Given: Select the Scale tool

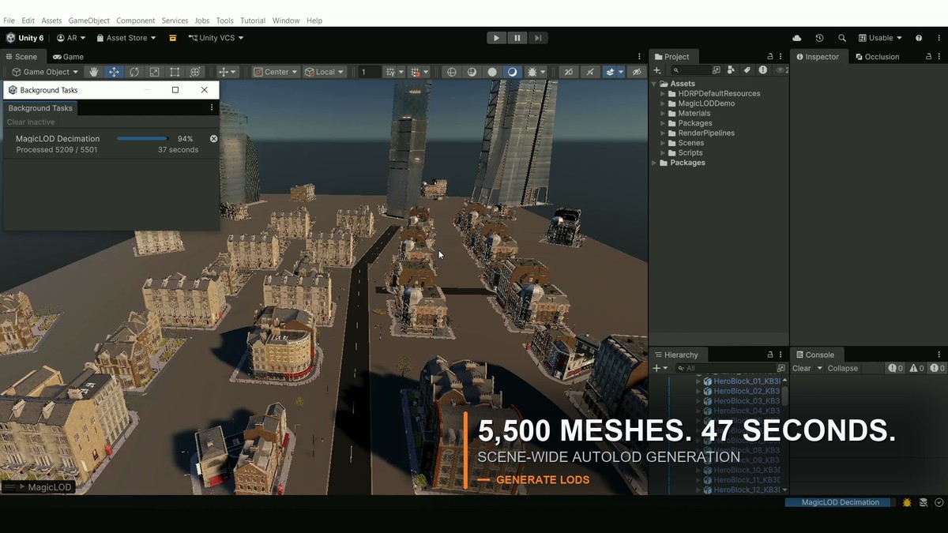Looking at the screenshot, I should tap(155, 72).
